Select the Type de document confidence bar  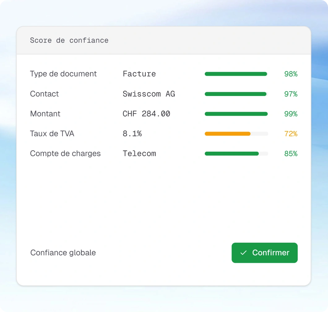click(236, 74)
